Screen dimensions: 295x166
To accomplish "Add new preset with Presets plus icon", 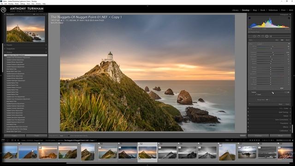I will 46,45.
